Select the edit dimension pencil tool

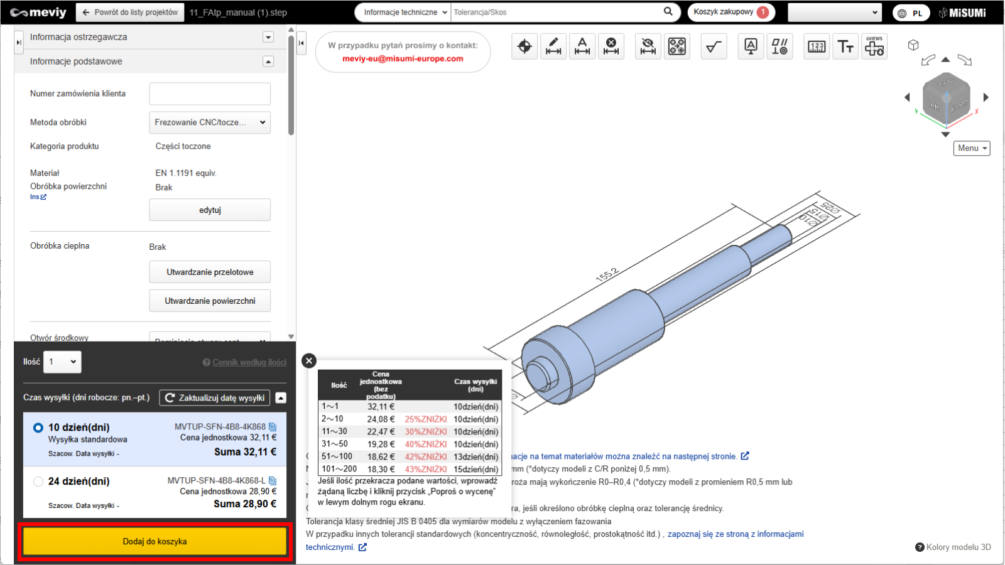pyautogui.click(x=553, y=46)
